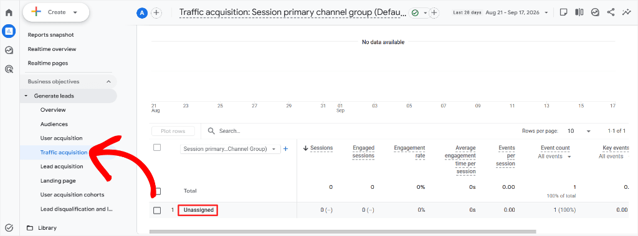638x236 pixels.
Task: Open the Insights chart icon
Action: coord(595,12)
